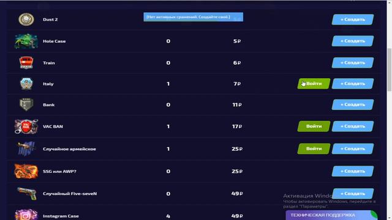Click Войти in the VAC BAN row

[314, 127]
